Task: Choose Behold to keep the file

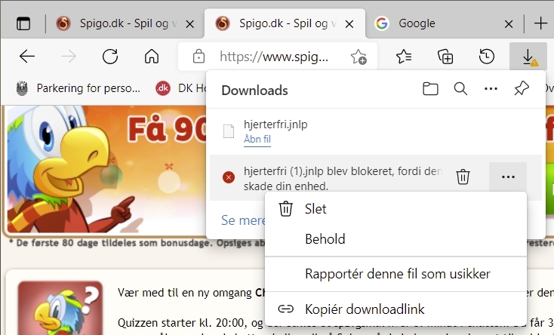Action: click(x=325, y=239)
